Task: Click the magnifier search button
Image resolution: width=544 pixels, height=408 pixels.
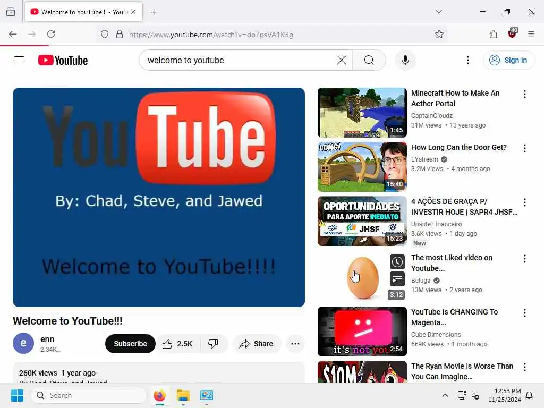Action: coord(369,60)
